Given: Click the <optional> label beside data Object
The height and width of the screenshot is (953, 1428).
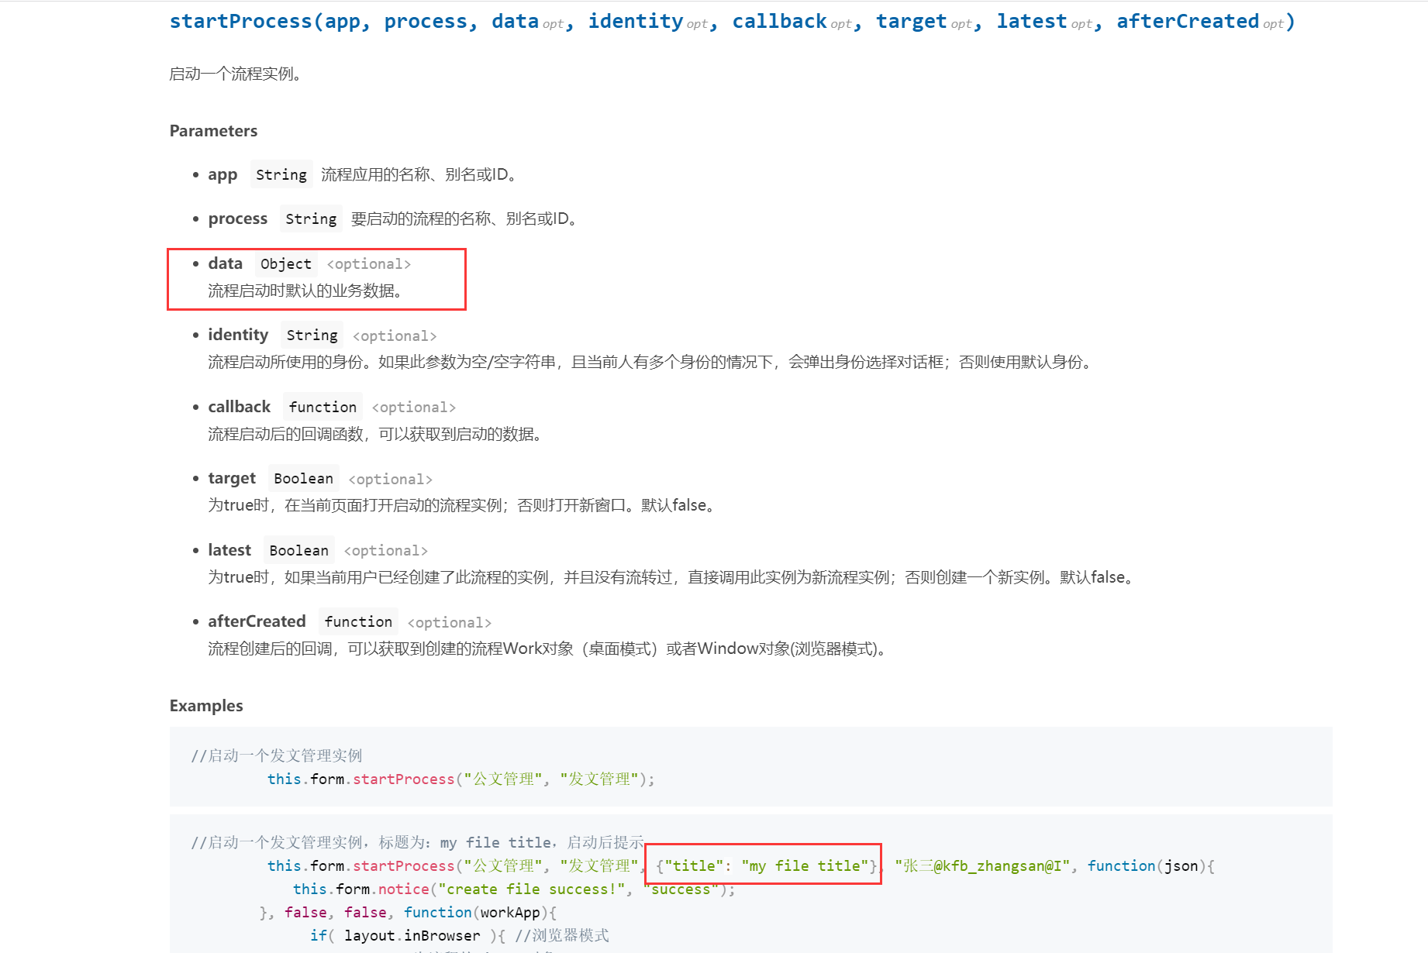Looking at the screenshot, I should coord(369,264).
